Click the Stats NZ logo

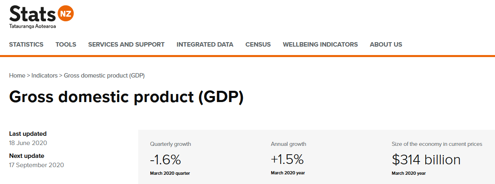tap(41, 14)
